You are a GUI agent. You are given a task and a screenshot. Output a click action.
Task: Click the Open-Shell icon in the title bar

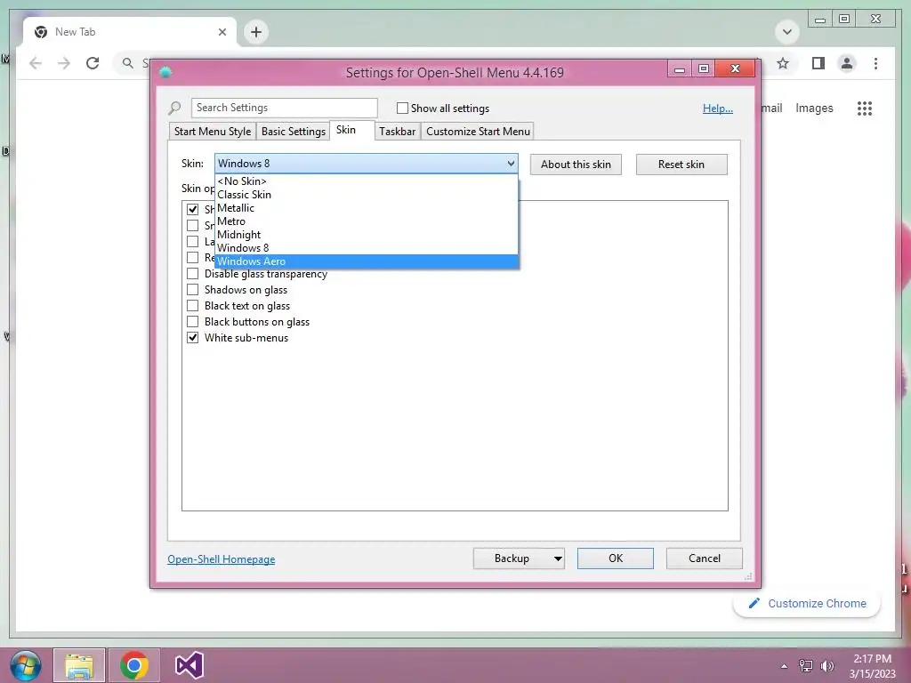click(x=165, y=73)
